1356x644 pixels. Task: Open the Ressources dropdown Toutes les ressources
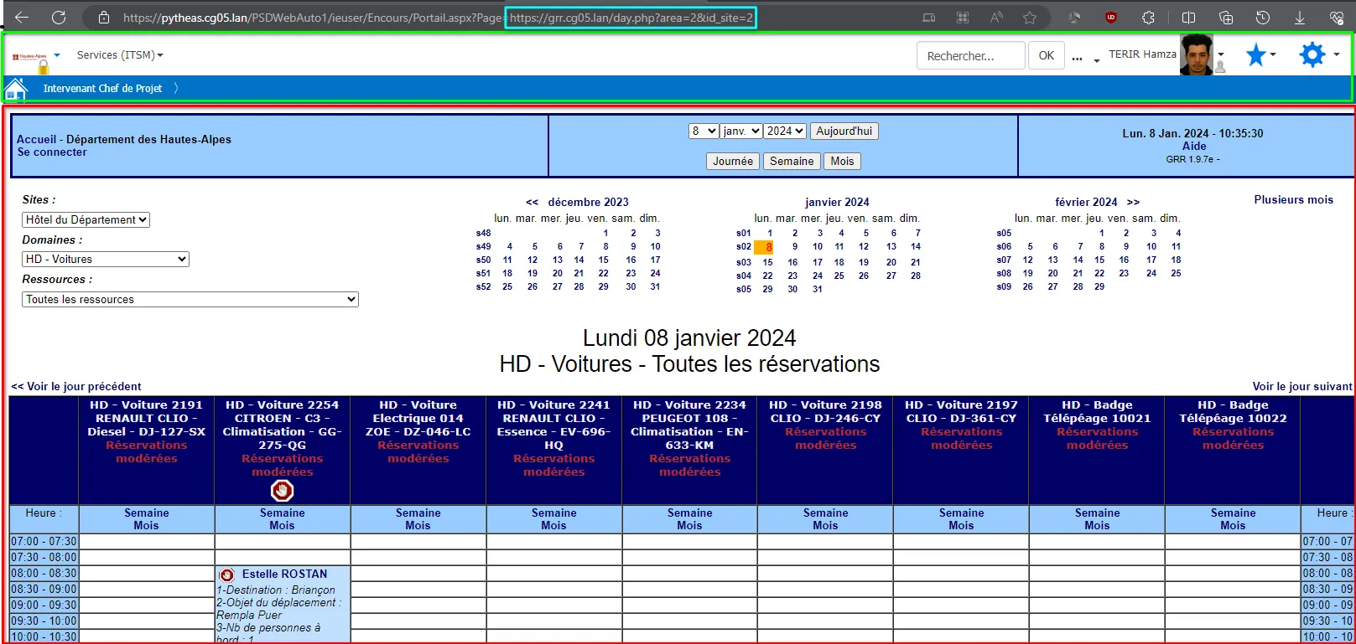pos(190,300)
